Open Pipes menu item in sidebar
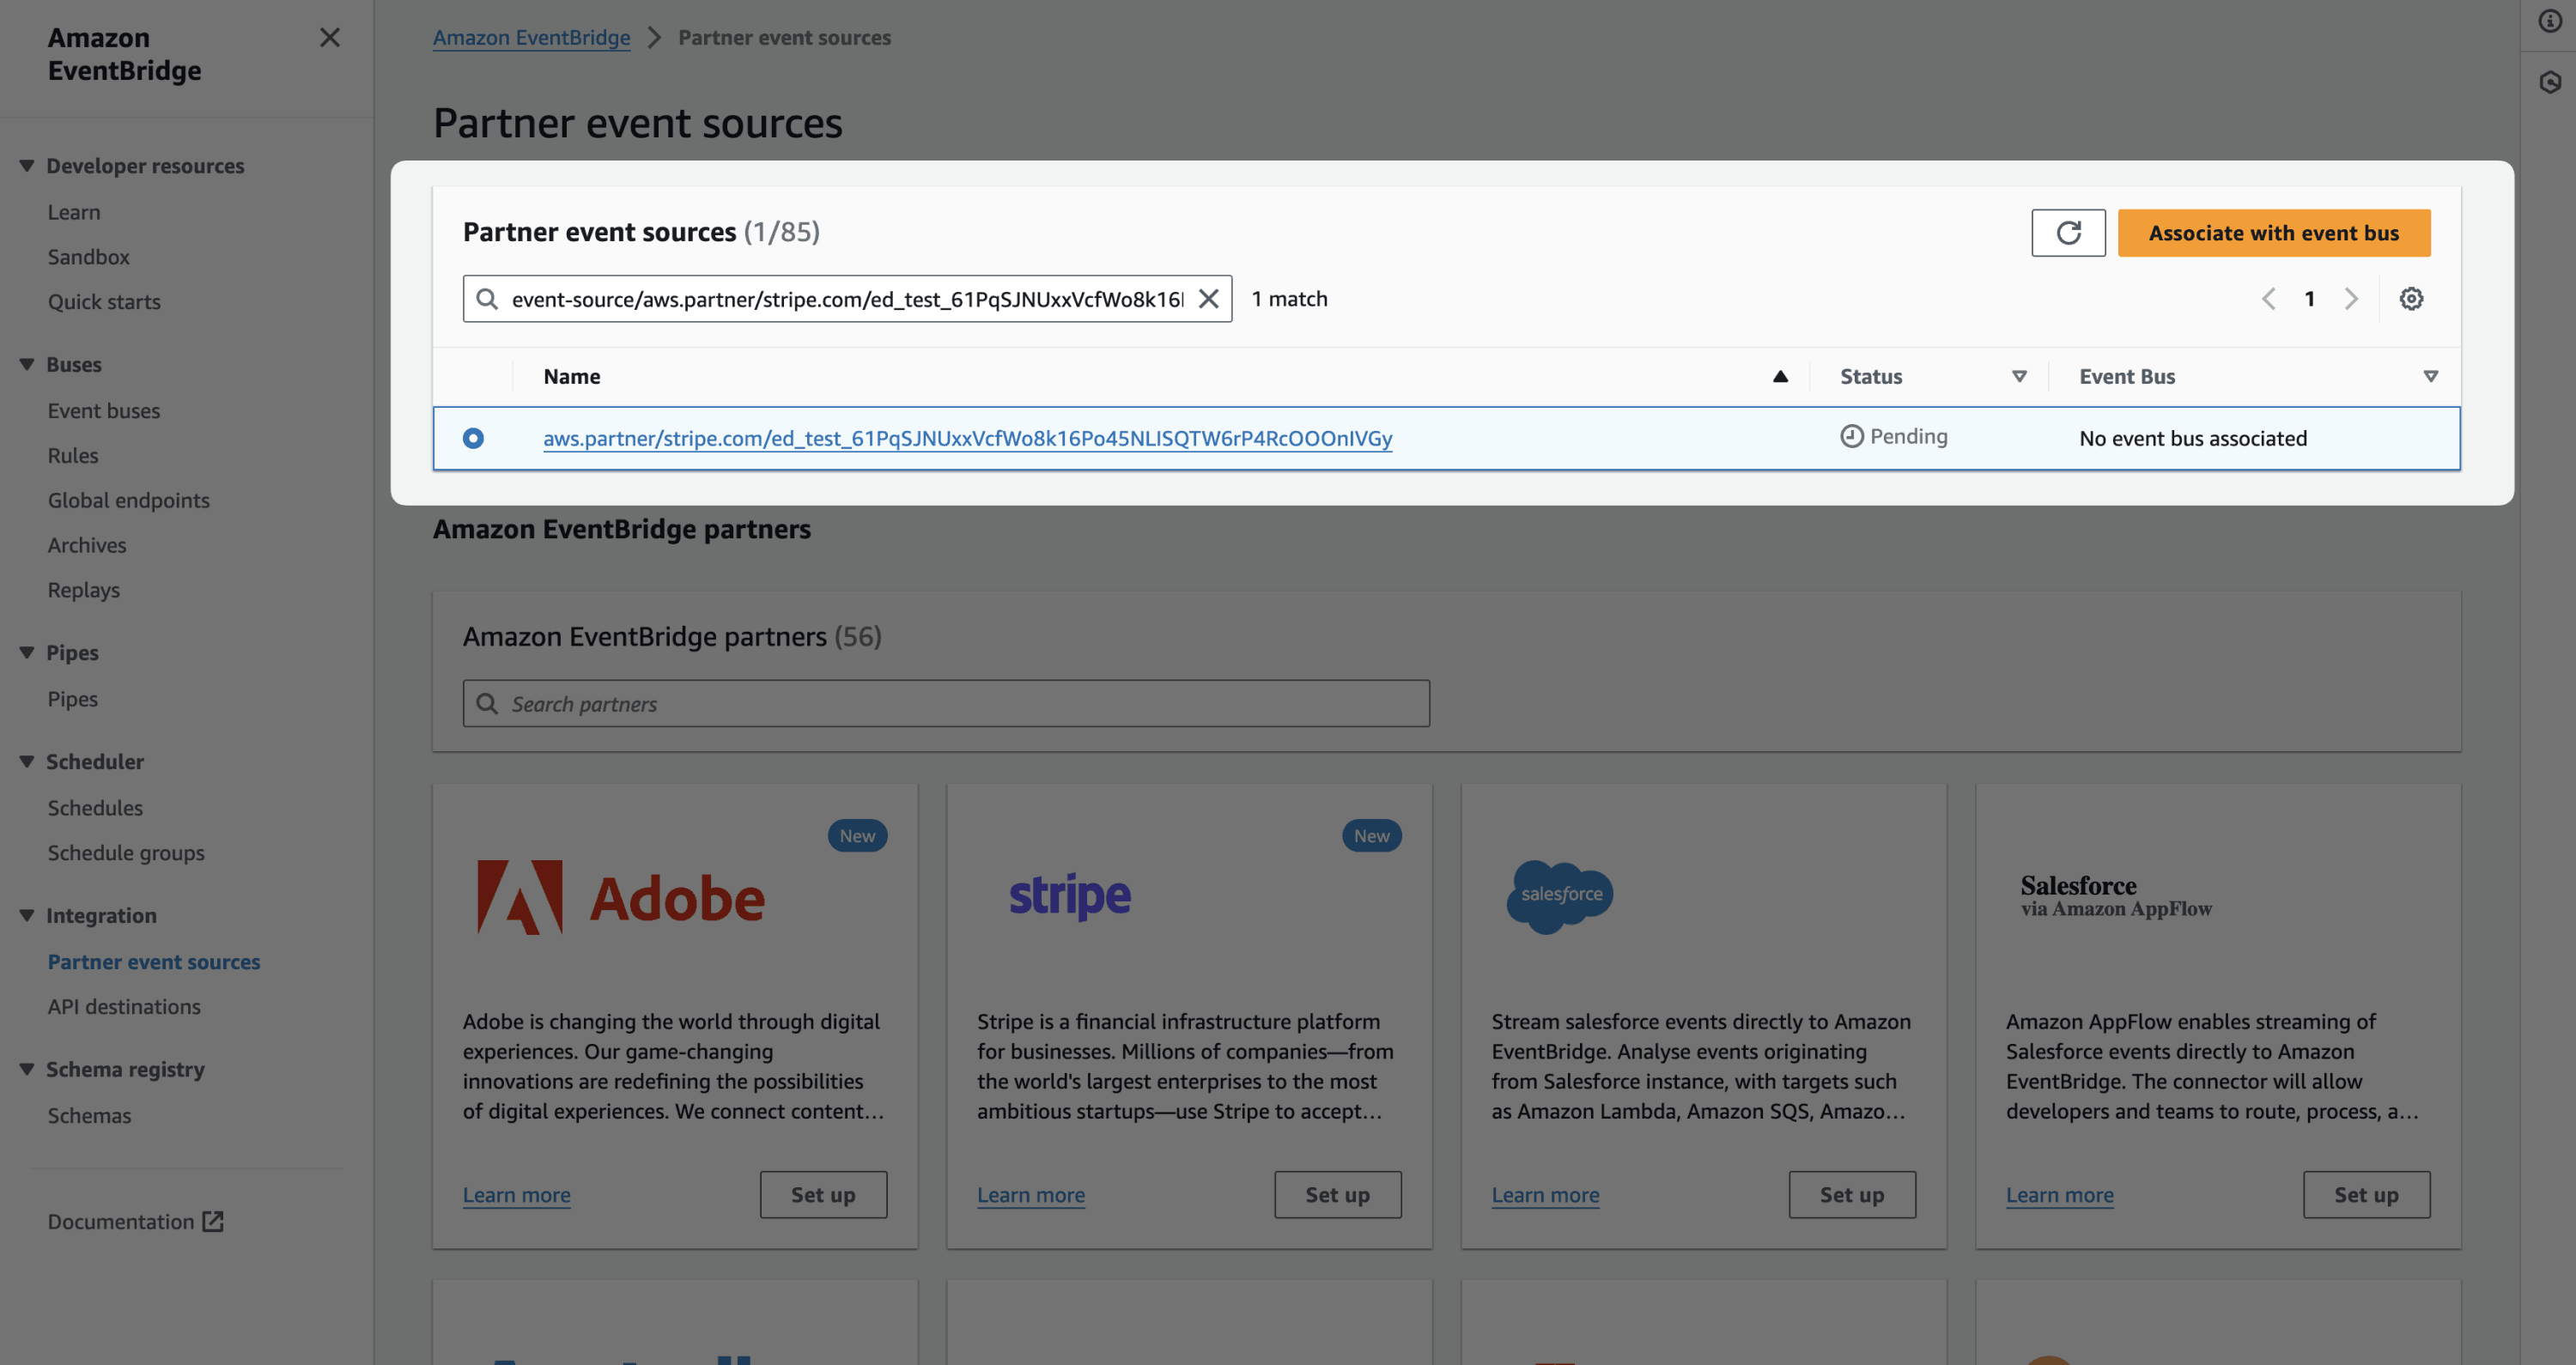Screen dimensions: 2576x1365 [71, 697]
